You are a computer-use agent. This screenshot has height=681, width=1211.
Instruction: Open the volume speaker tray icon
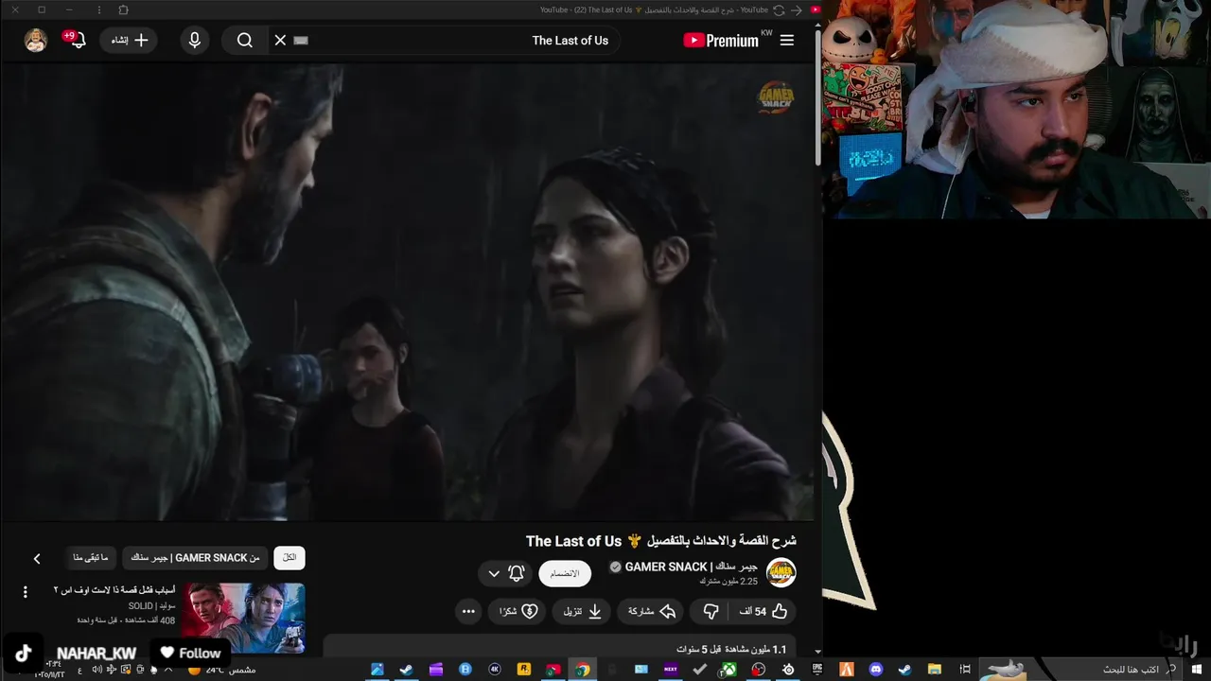click(x=97, y=670)
